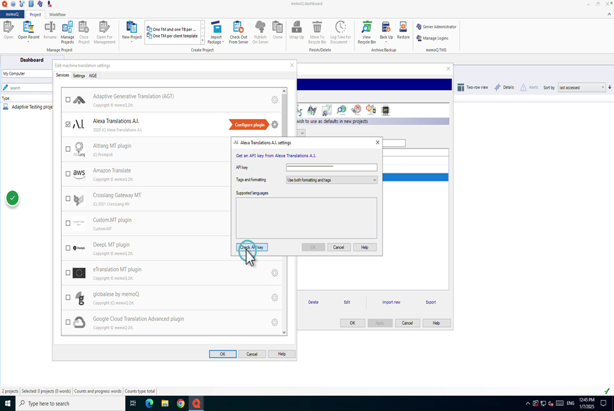614x411 pixels.
Task: Switch to the memoQ ribbon tab
Action: (x=12, y=14)
